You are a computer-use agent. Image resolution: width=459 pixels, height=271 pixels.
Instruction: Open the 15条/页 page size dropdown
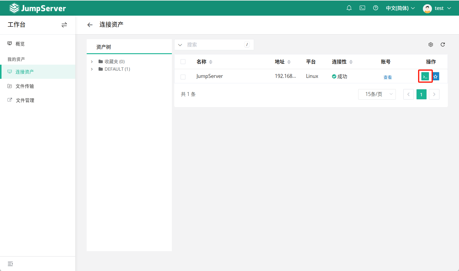[377, 94]
